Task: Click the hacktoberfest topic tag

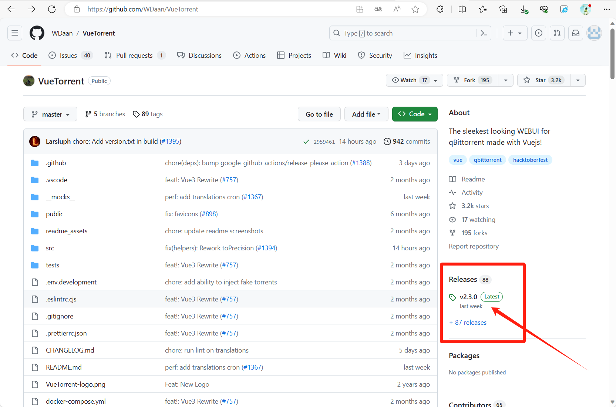Action: pyautogui.click(x=530, y=160)
